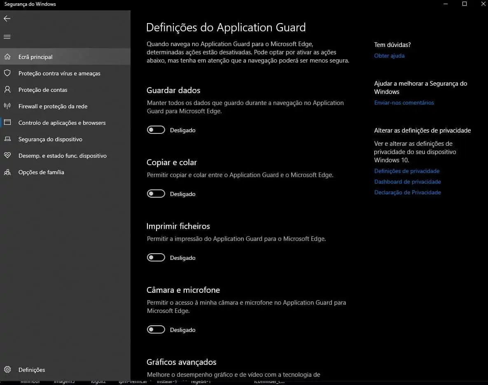Select Firewall e proteção da rede
The image size is (488, 385).
53,106
